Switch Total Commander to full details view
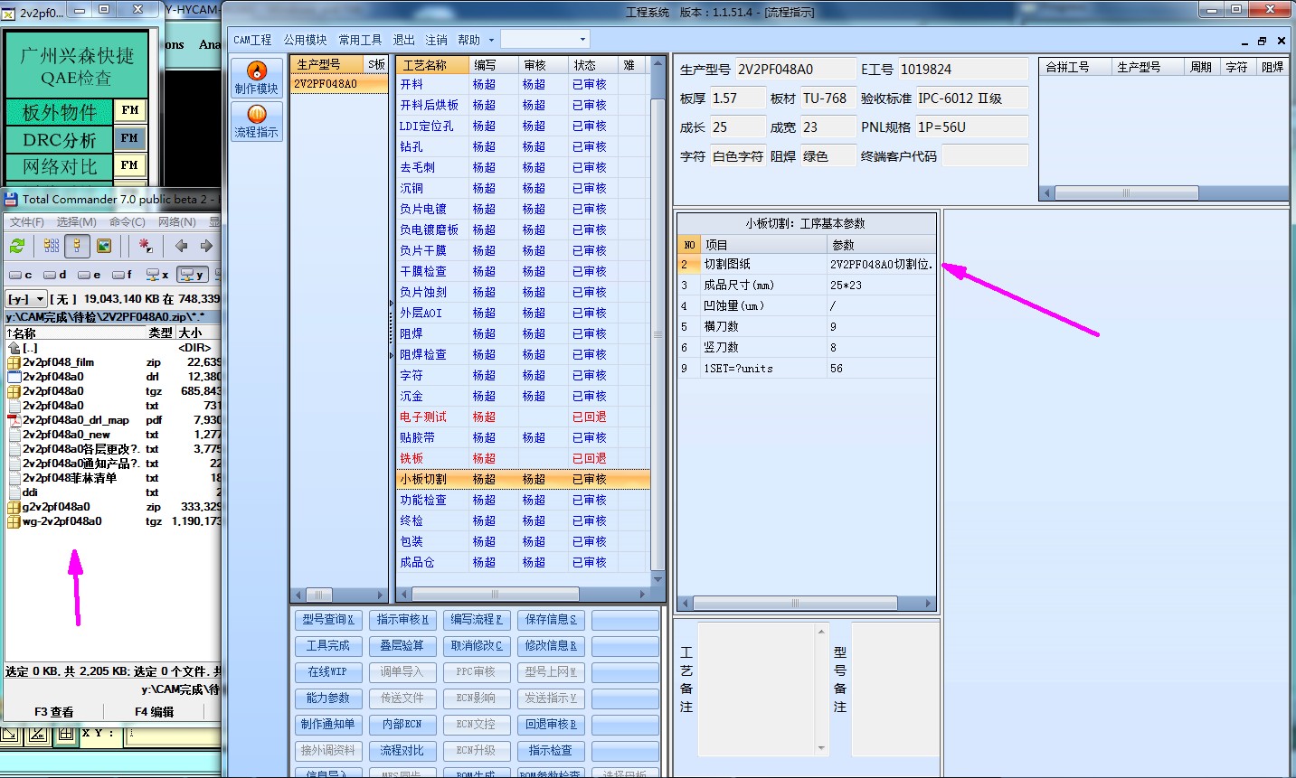This screenshot has width=1296, height=778. tap(77, 246)
